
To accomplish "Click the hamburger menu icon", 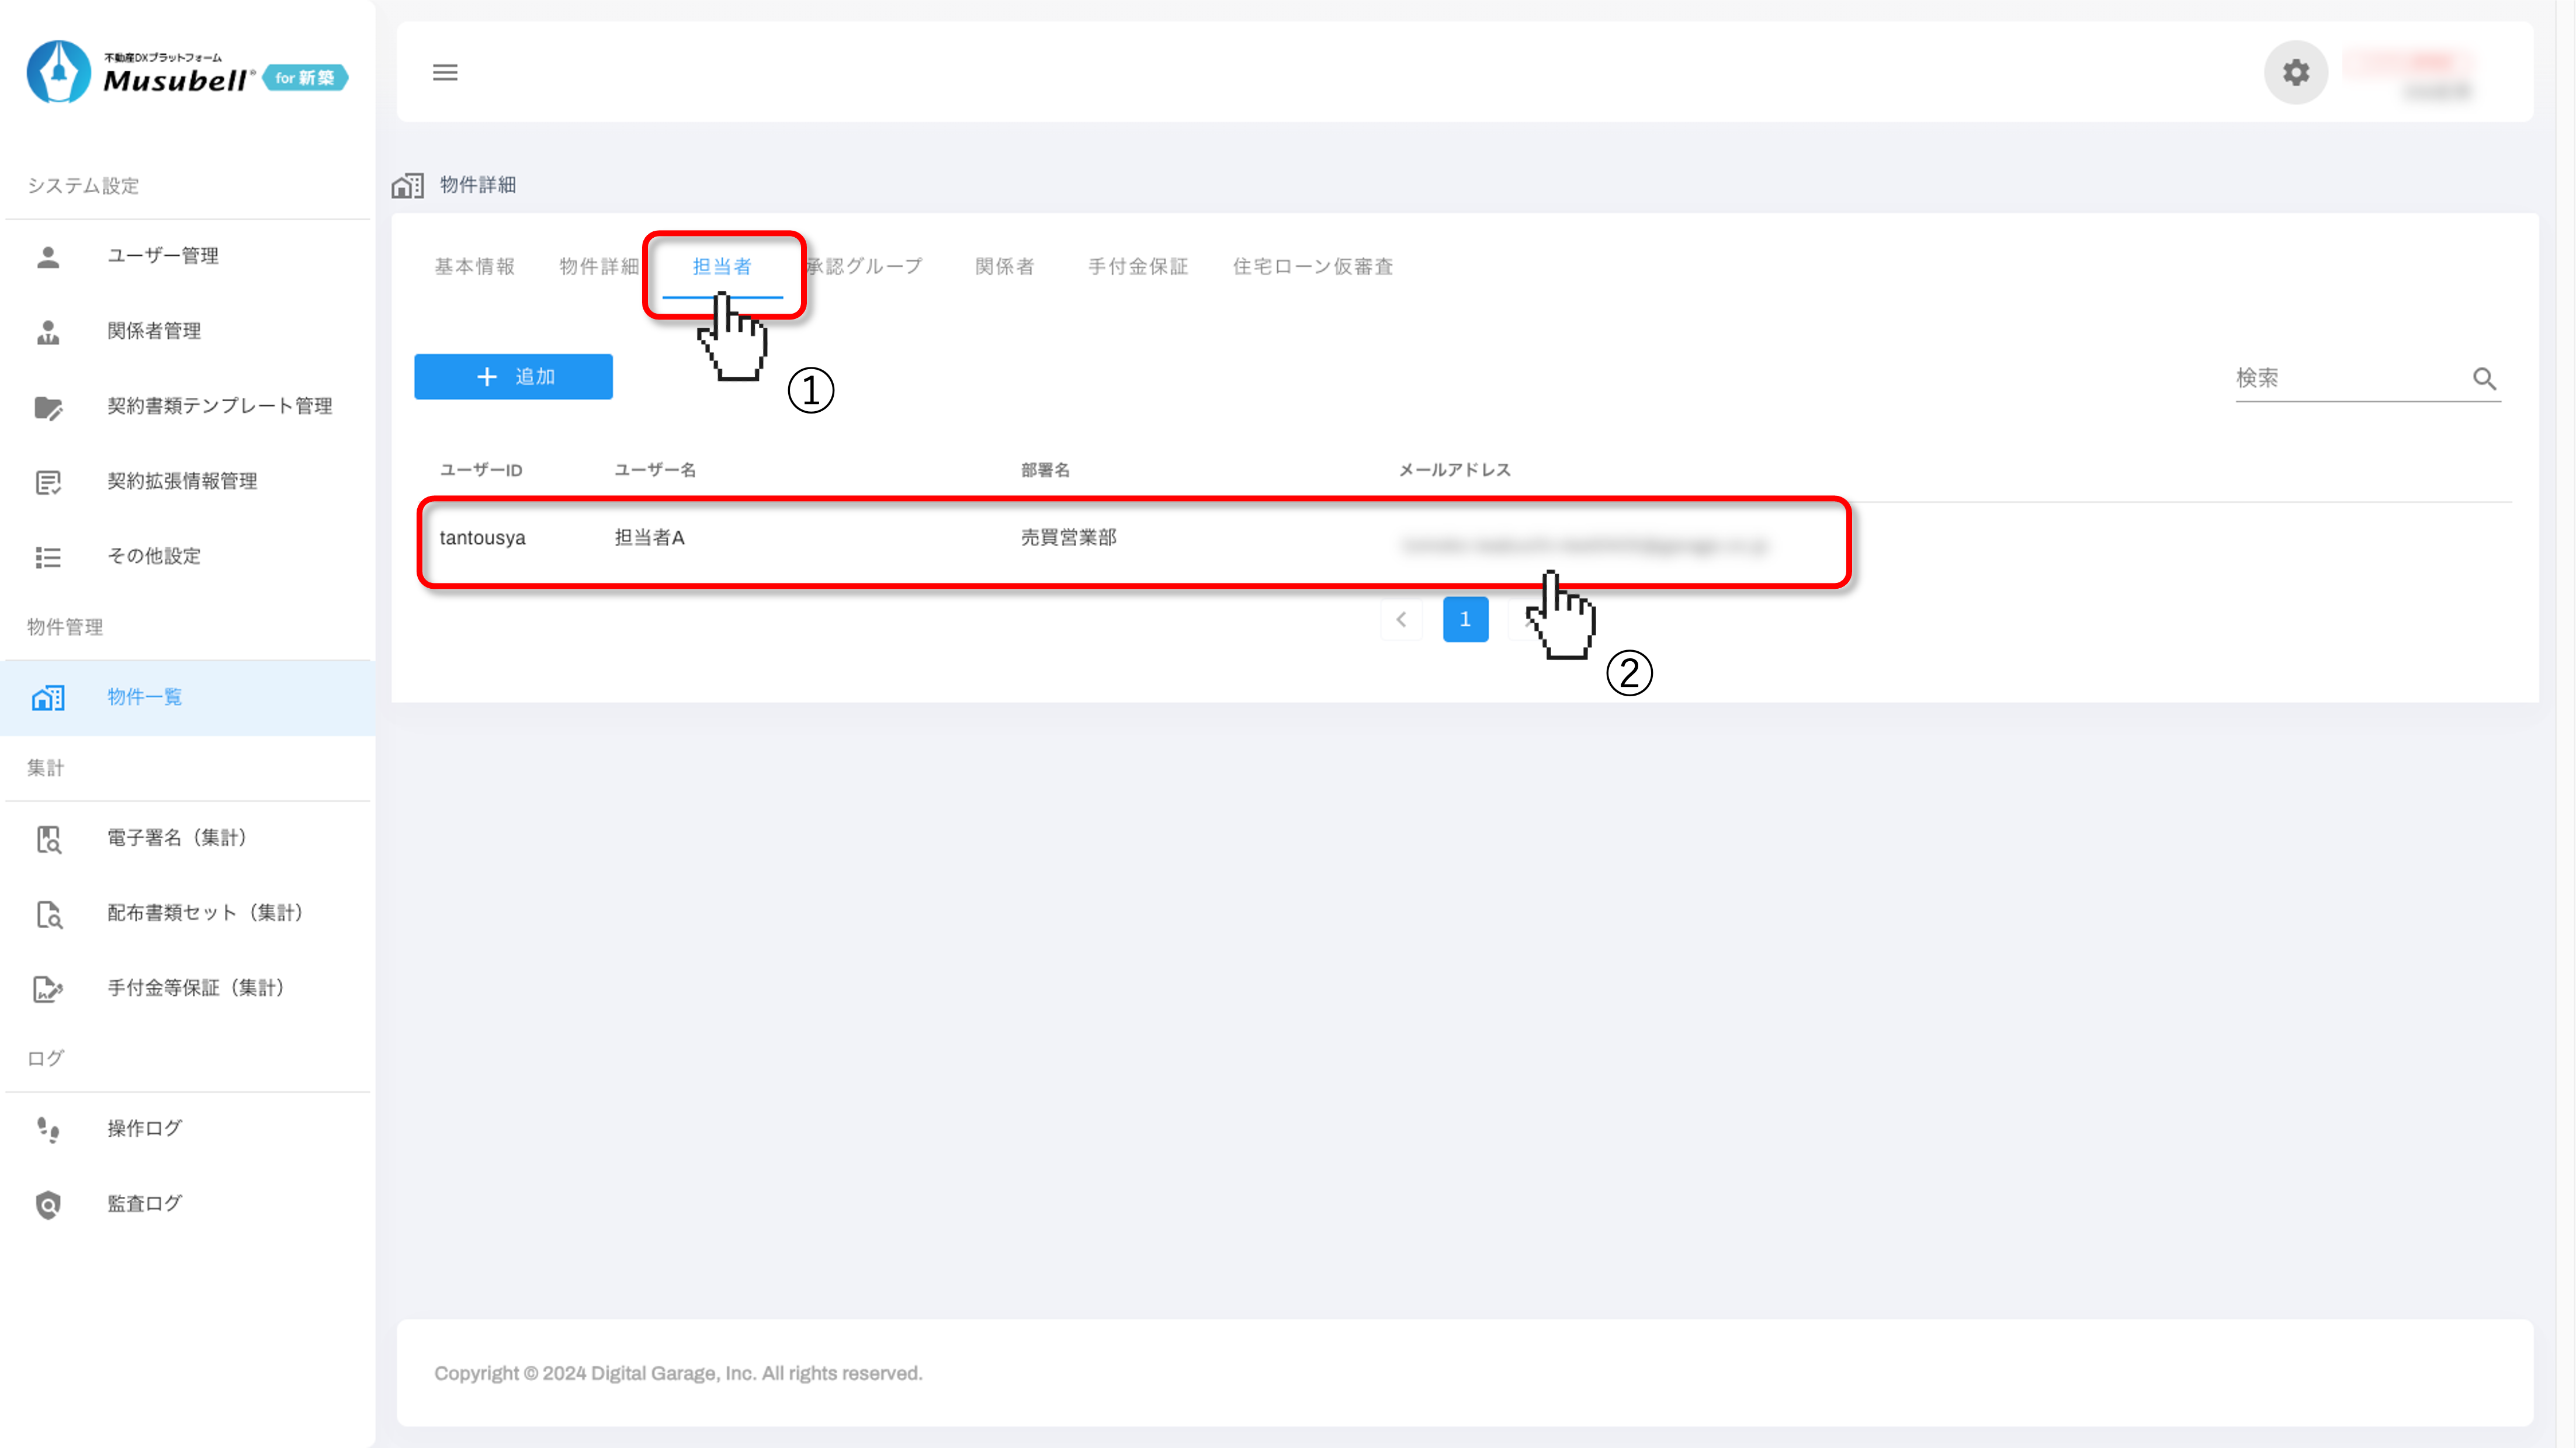I will (445, 72).
